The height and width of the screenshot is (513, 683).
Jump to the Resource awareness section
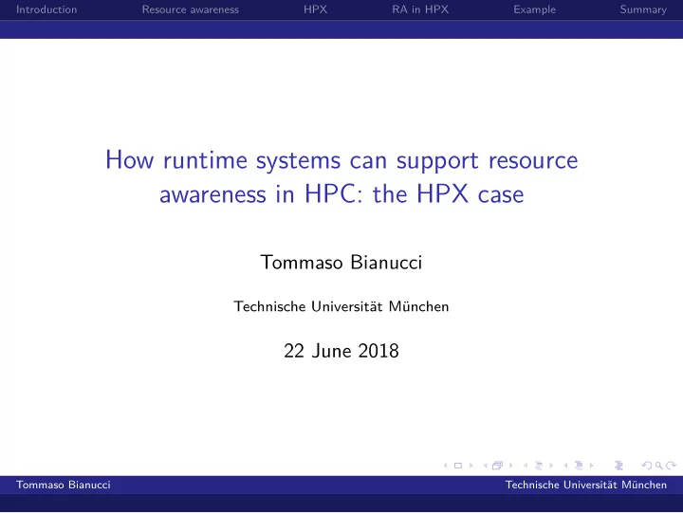[191, 9]
